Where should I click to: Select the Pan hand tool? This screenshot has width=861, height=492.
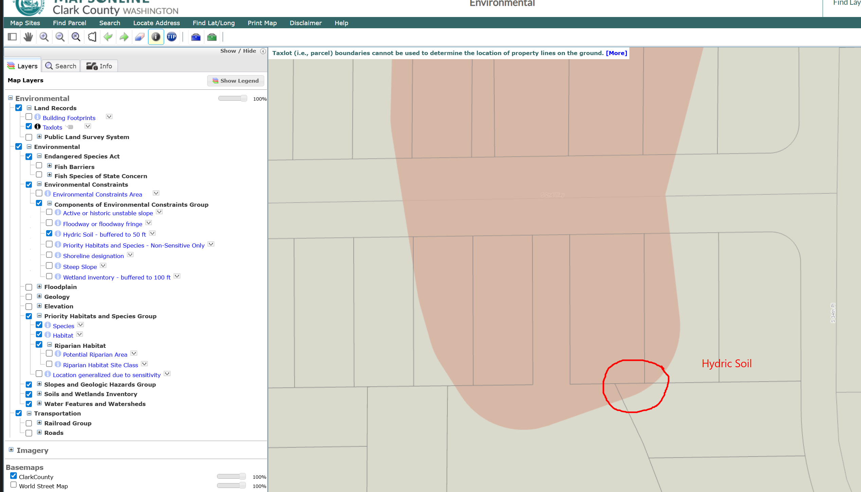[x=28, y=37]
